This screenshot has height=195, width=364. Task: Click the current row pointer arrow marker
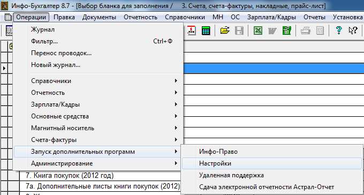tap(4, 69)
